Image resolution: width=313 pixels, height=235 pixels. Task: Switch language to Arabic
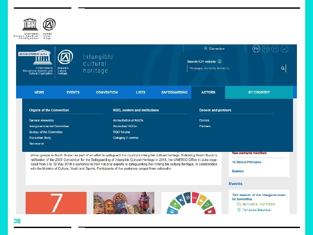[x=284, y=49]
